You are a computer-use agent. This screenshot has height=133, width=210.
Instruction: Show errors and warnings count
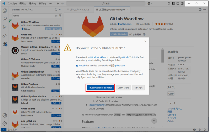(x=12, y=130)
